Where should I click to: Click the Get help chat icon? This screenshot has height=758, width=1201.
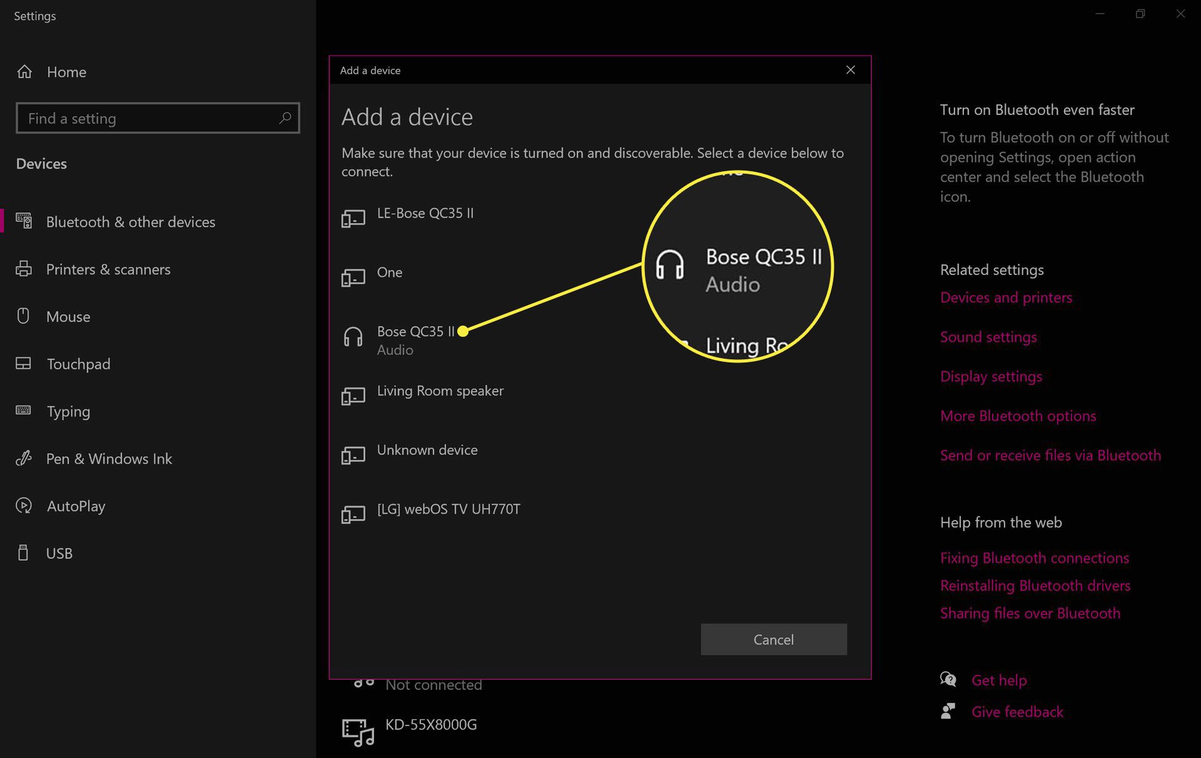[x=948, y=679]
